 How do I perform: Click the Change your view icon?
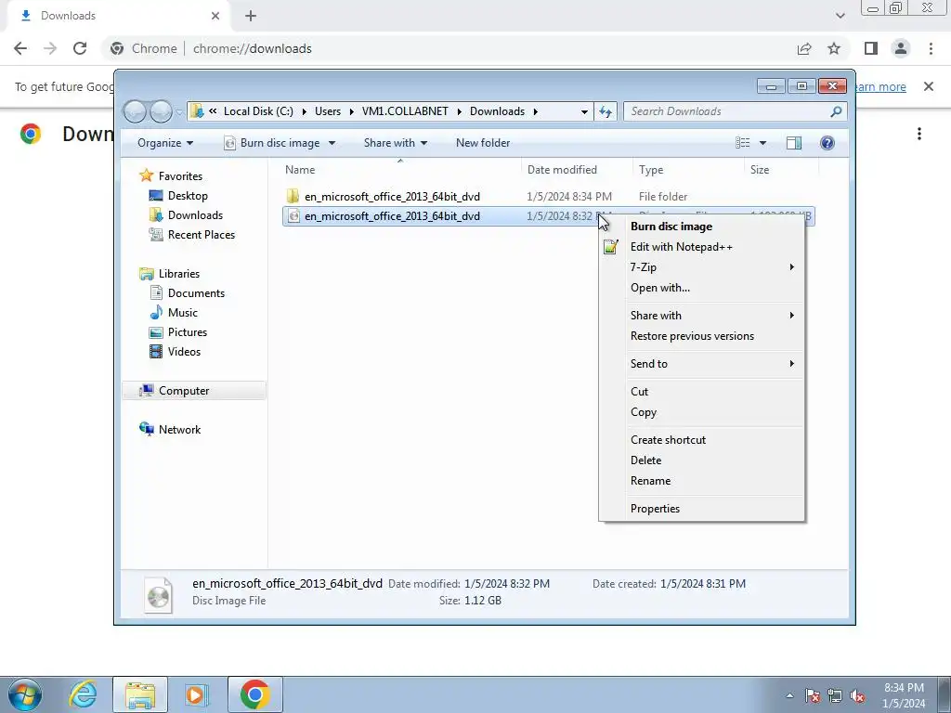742,143
